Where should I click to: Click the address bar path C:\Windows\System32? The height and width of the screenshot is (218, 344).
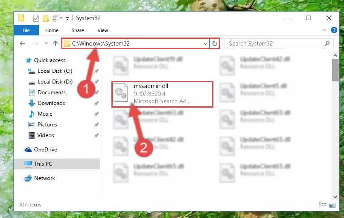101,43
